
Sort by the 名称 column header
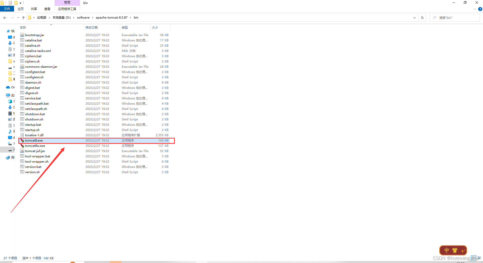51,27
